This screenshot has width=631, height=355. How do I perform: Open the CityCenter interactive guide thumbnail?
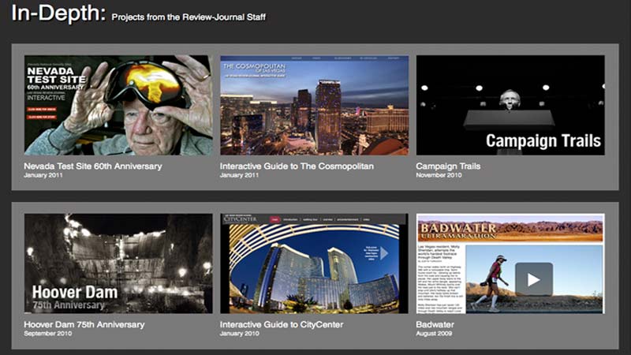click(x=314, y=263)
